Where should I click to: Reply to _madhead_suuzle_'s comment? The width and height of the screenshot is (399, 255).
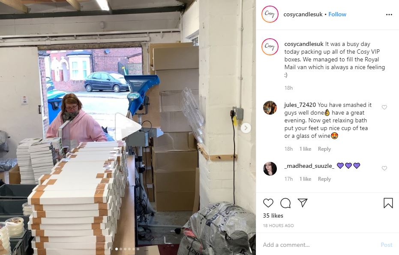[324, 179]
